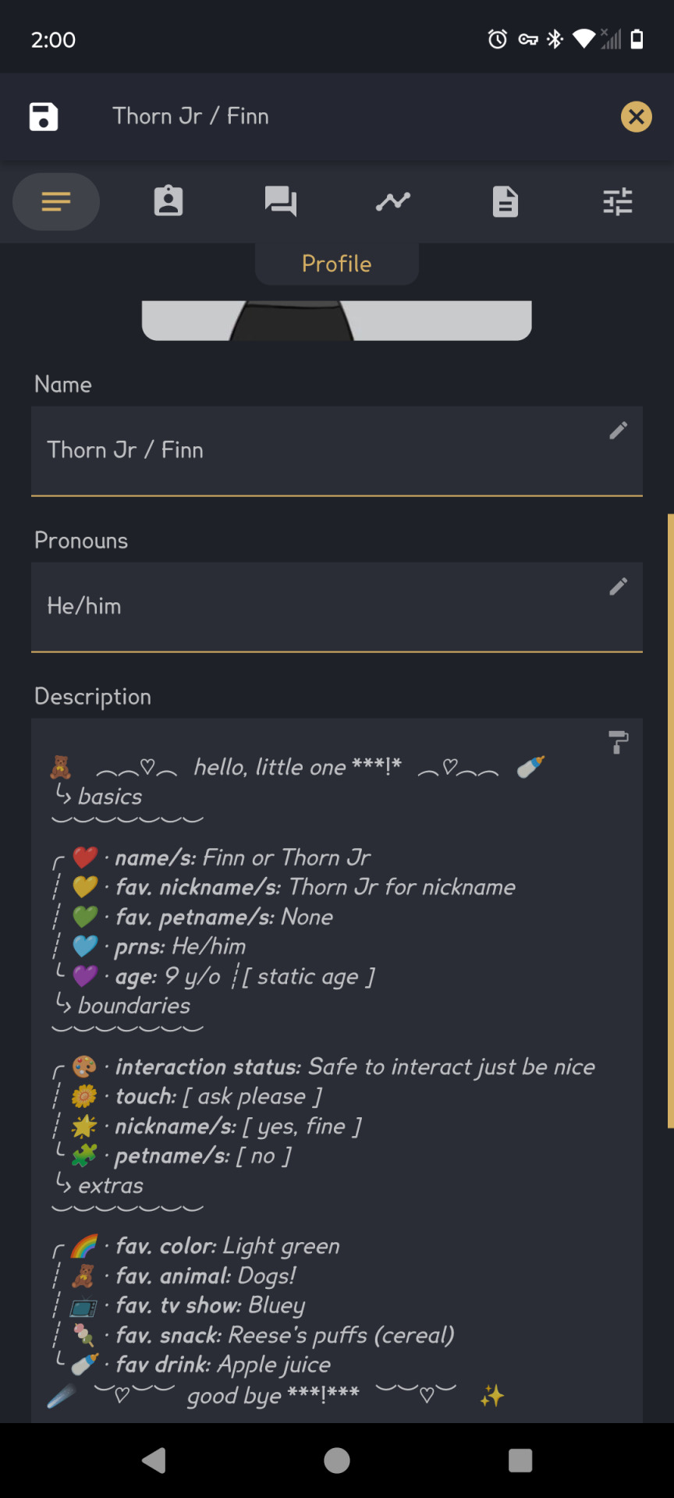674x1498 pixels.
Task: Edit Pronouns field using pencil icon
Action: pos(619,586)
